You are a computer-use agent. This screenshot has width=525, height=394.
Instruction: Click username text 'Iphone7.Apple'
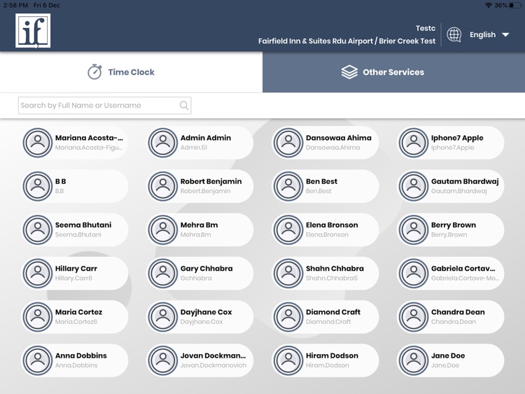point(452,147)
